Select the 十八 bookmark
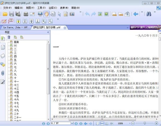This screenshot has height=126, width=161. point(16,107)
